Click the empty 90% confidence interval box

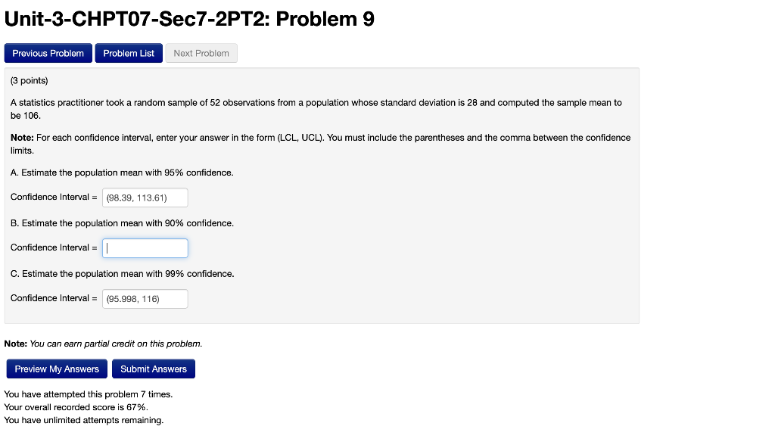point(145,248)
